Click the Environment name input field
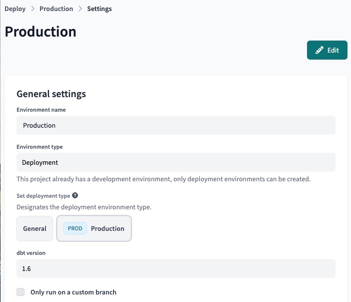Viewport: 351px width, 302px height. pos(175,125)
